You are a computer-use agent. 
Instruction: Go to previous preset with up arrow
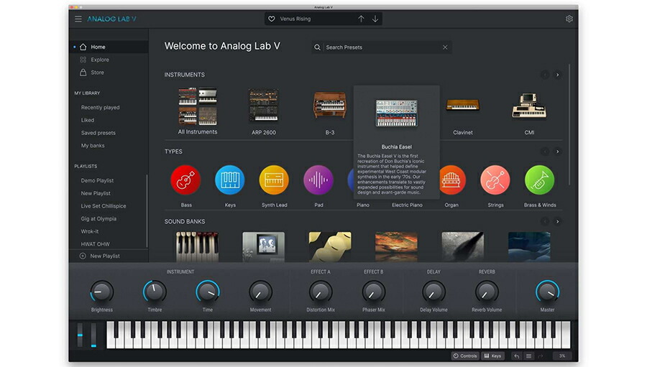point(361,19)
